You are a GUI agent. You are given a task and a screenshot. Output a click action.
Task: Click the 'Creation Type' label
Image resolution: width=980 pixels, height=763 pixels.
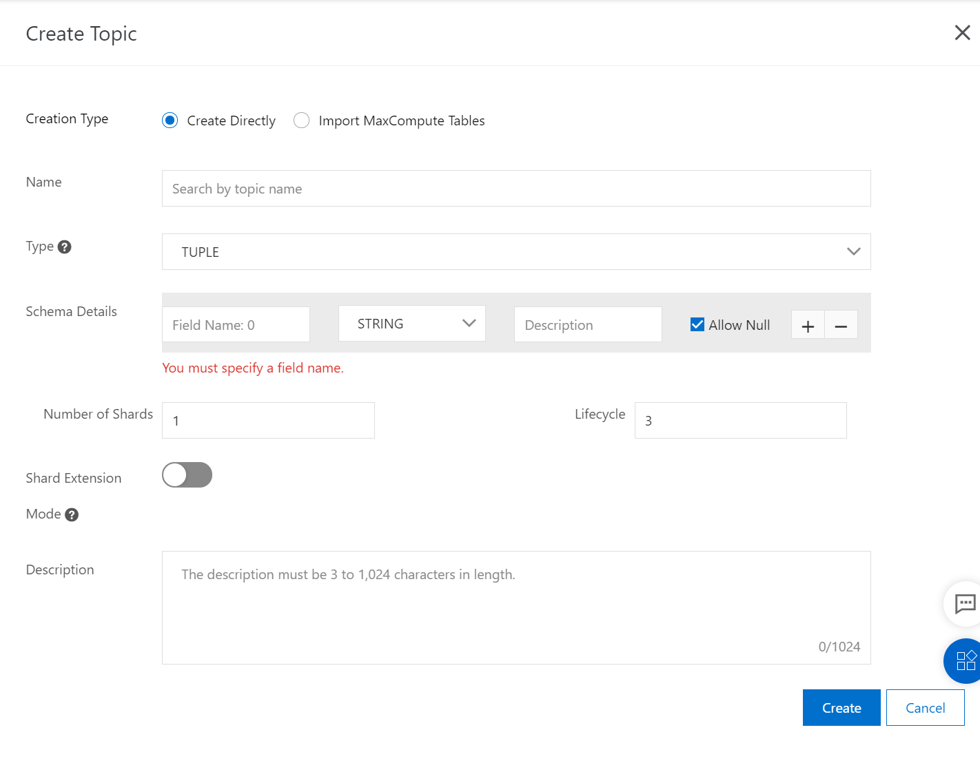(67, 118)
